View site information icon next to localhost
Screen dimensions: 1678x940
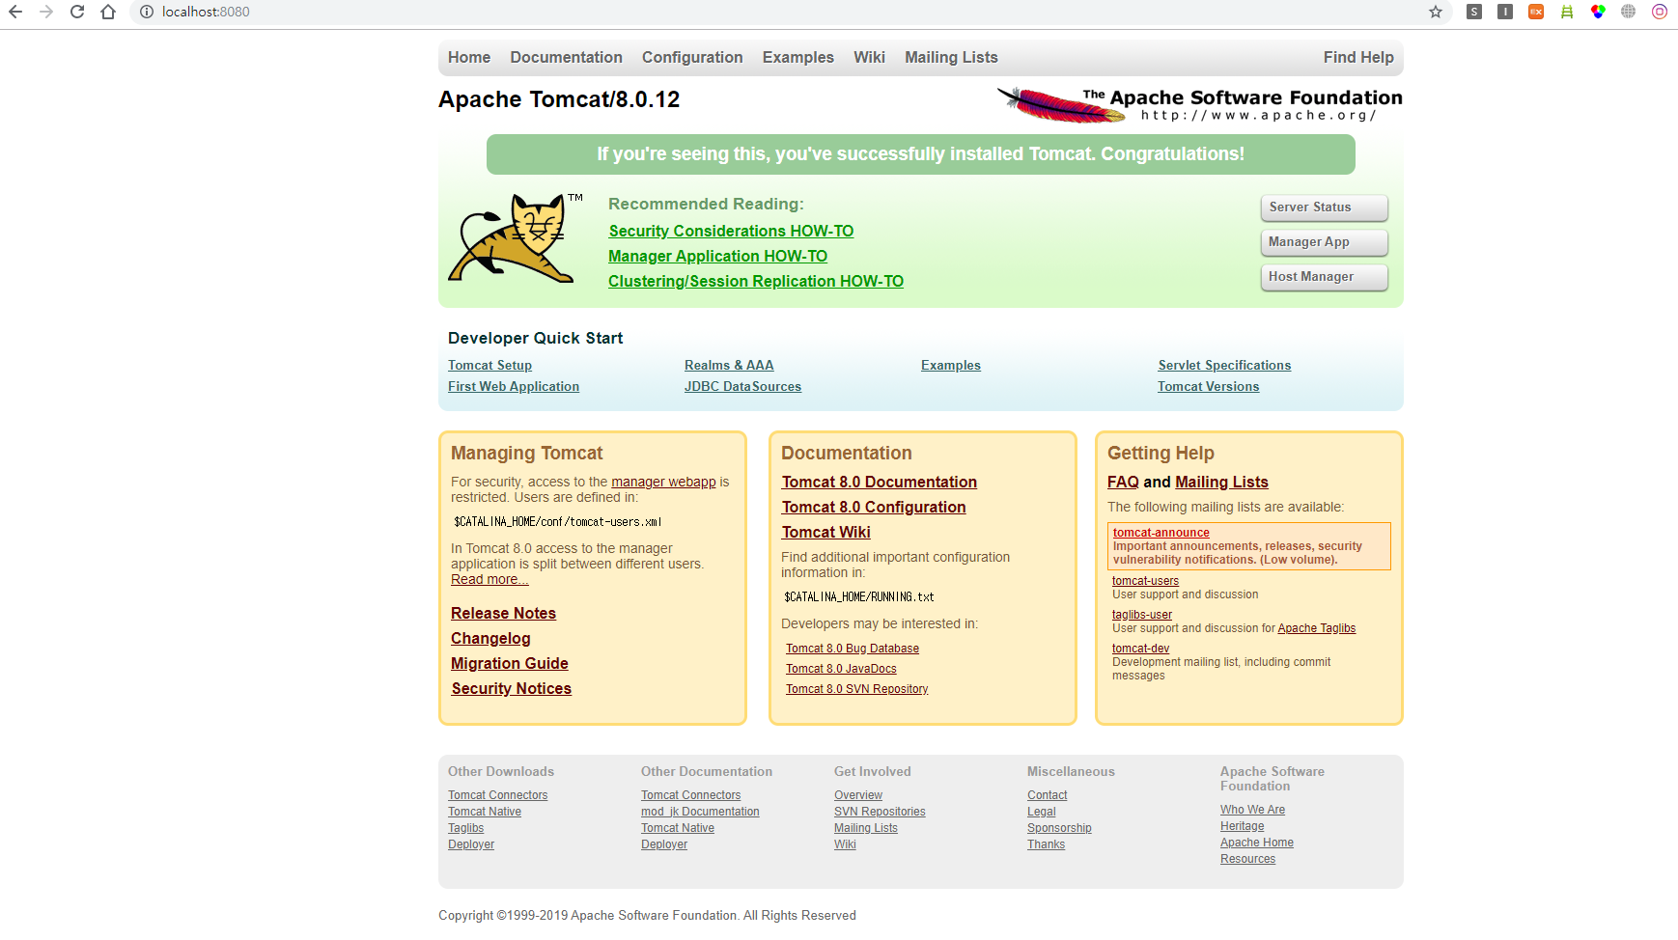pyautogui.click(x=147, y=12)
